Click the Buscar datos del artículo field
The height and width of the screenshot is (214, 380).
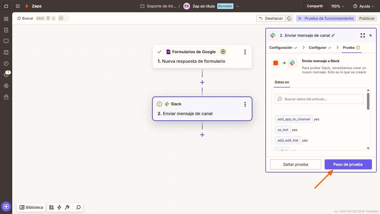coord(319,99)
